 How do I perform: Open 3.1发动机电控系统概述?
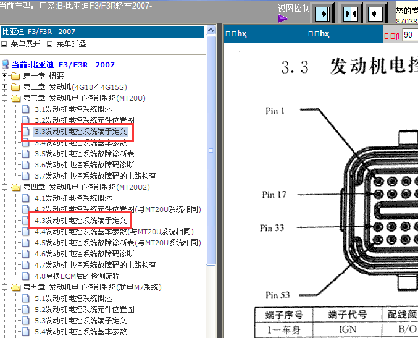pyautogui.click(x=73, y=109)
